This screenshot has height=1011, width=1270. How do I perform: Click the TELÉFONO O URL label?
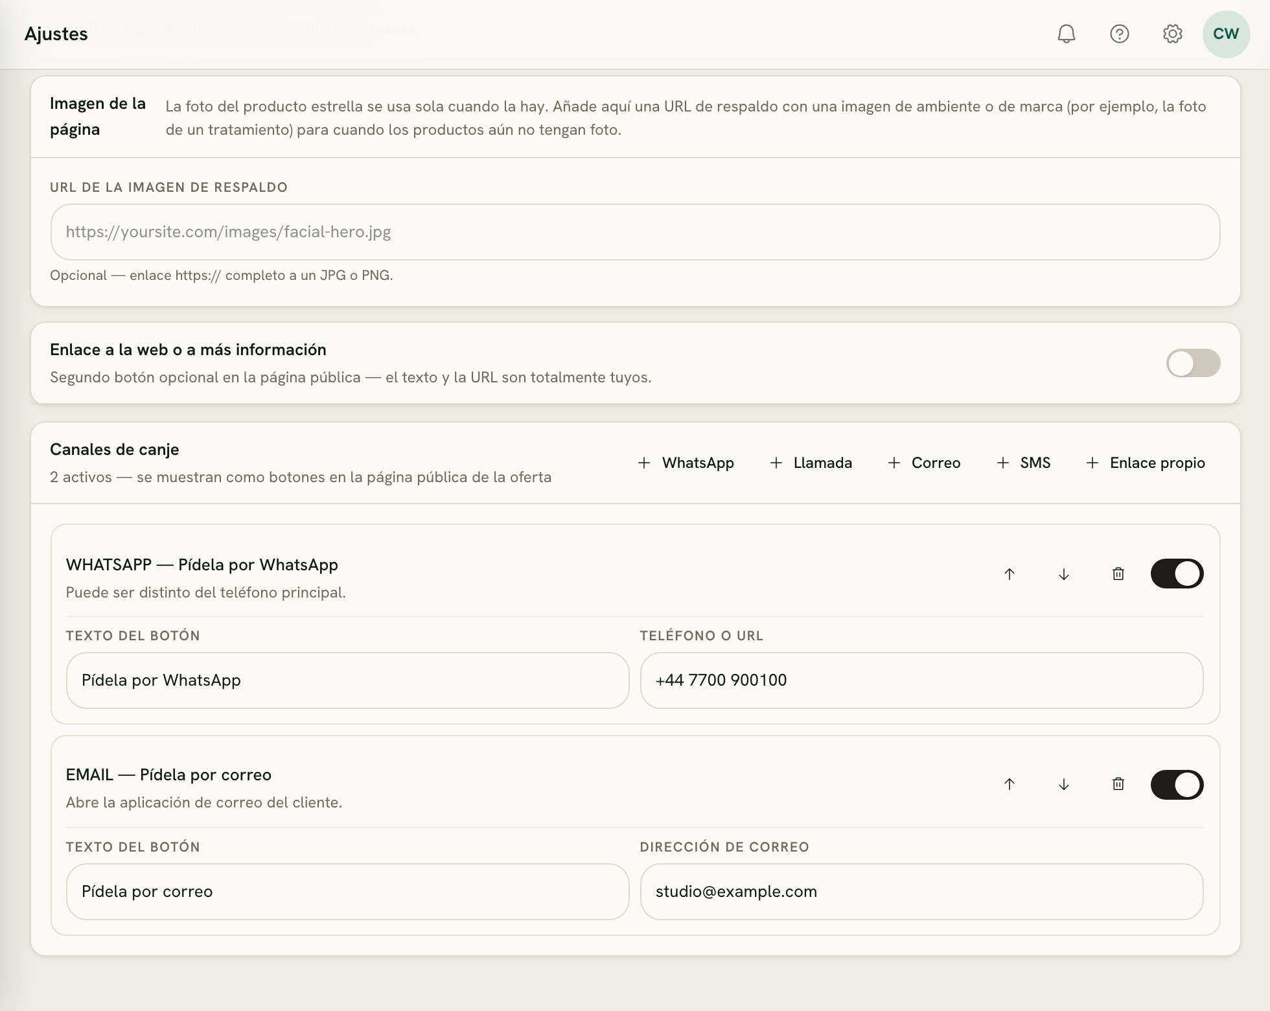click(x=702, y=636)
